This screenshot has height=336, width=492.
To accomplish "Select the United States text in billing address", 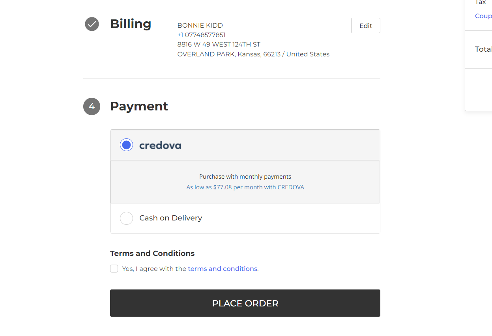I will tap(308, 54).
